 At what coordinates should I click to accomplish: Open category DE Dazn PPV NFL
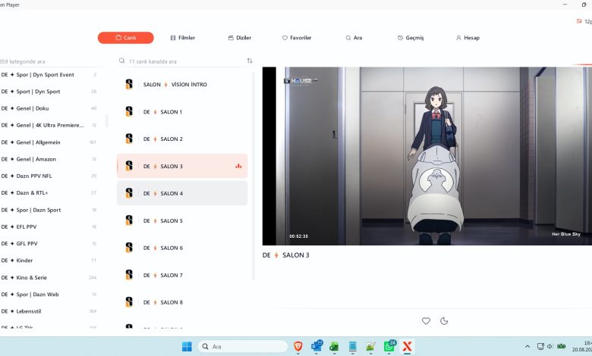click(49, 176)
